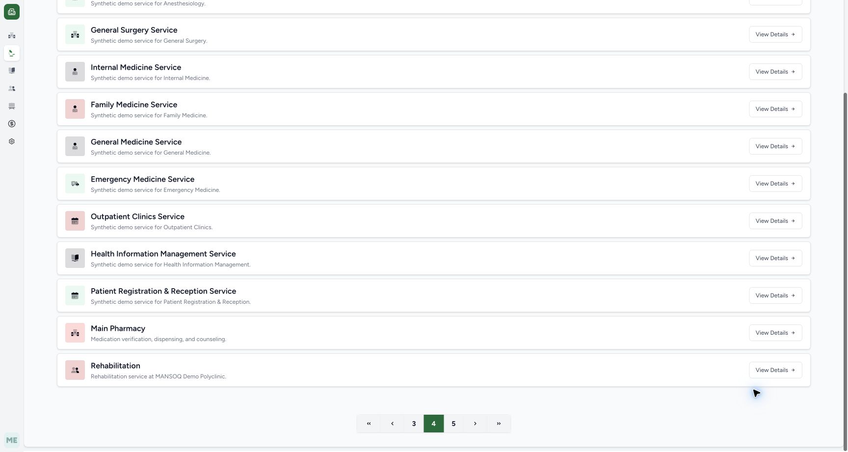
Task: View details of Emergency Medicine Service
Action: coord(775,184)
